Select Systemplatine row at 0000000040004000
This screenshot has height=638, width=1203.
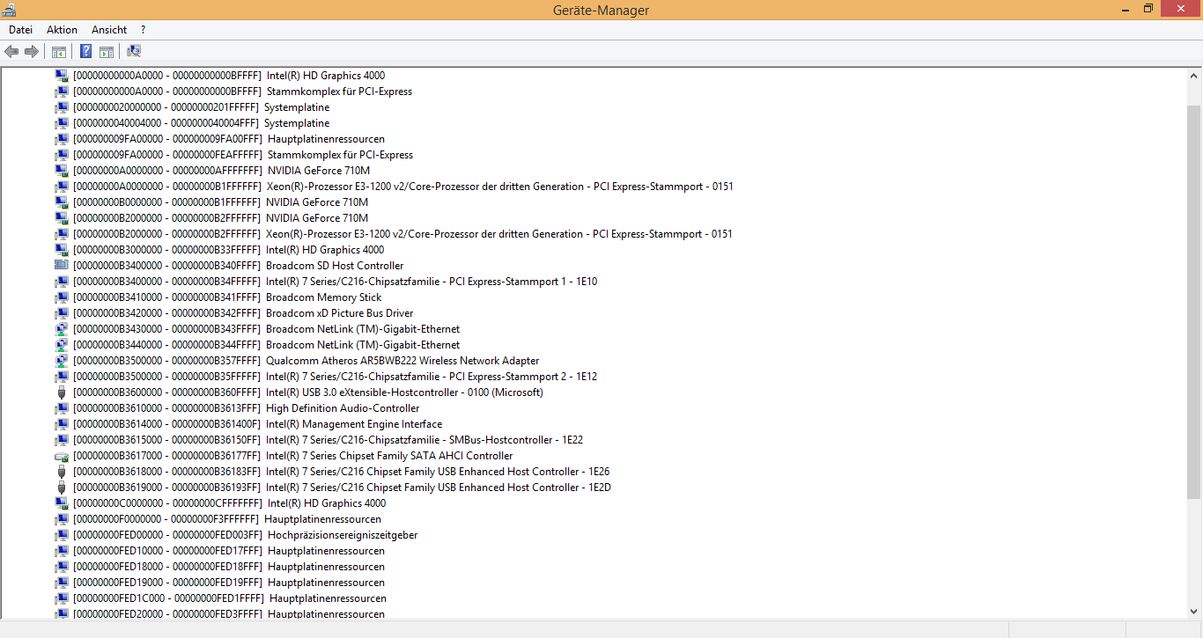[201, 122]
